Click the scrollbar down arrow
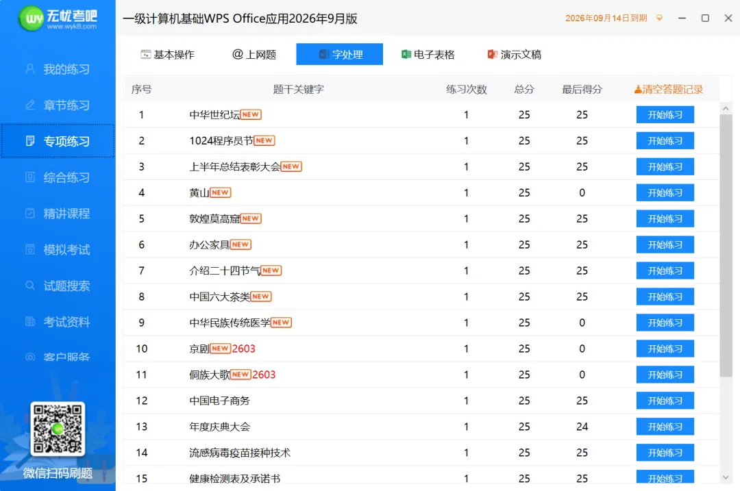 click(x=726, y=477)
